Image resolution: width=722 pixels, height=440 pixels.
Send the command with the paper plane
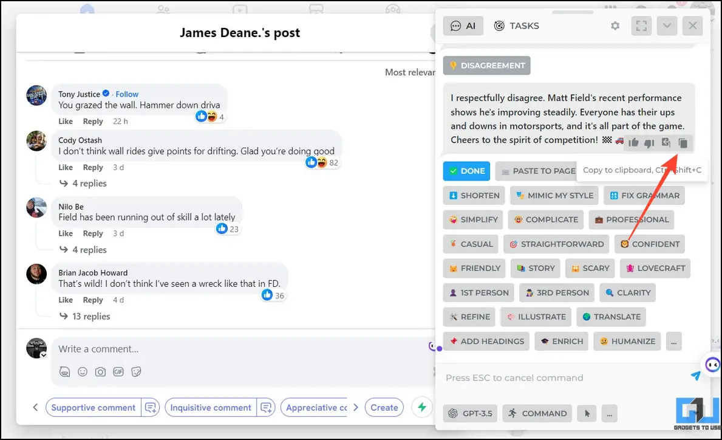tap(696, 376)
